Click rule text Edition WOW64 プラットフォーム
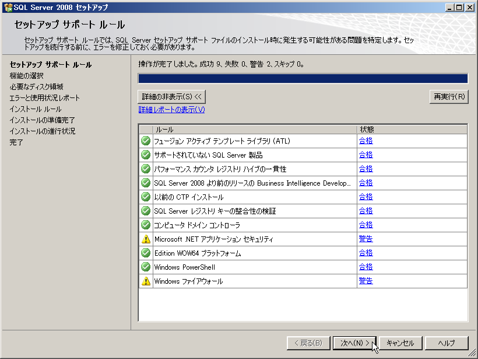Screen dimensions: 478x359 click(x=198, y=253)
